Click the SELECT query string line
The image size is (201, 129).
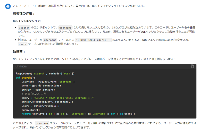[58, 98]
